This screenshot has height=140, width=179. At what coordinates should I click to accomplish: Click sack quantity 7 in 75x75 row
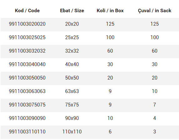coord(155,105)
